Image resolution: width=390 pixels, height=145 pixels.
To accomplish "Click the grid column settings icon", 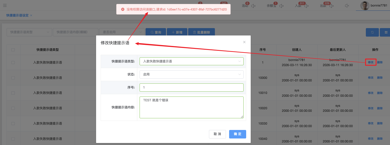I will click(x=386, y=32).
